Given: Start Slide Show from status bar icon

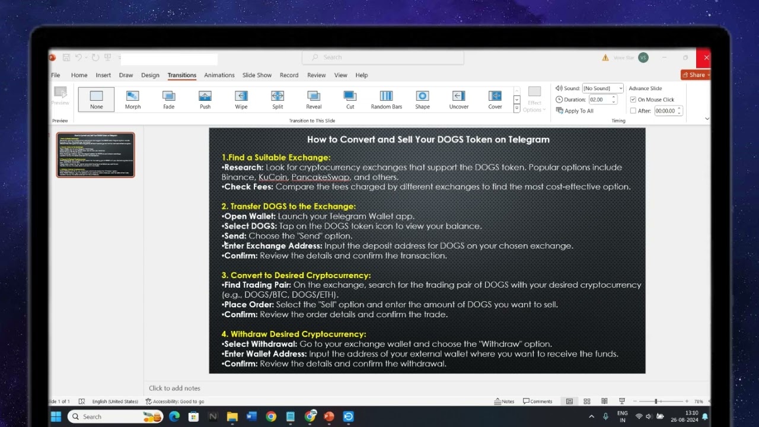Looking at the screenshot, I should pos(621,401).
